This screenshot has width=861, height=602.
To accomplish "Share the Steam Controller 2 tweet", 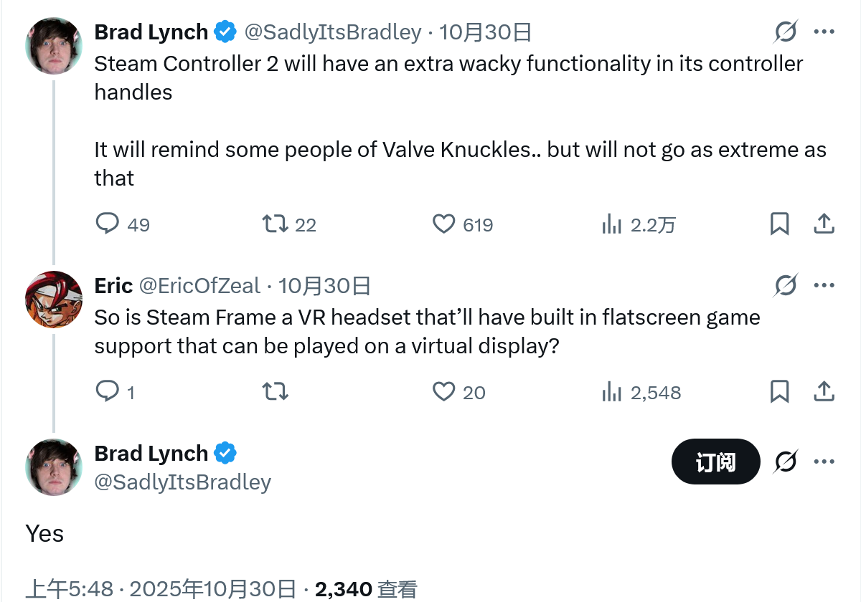I will pyautogui.click(x=824, y=224).
